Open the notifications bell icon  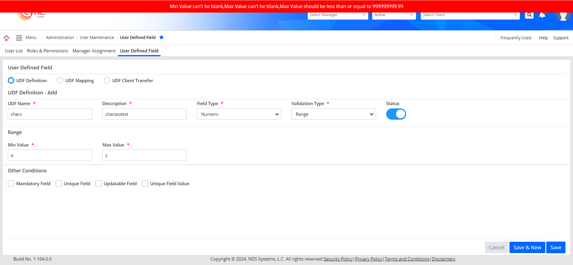tap(542, 15)
